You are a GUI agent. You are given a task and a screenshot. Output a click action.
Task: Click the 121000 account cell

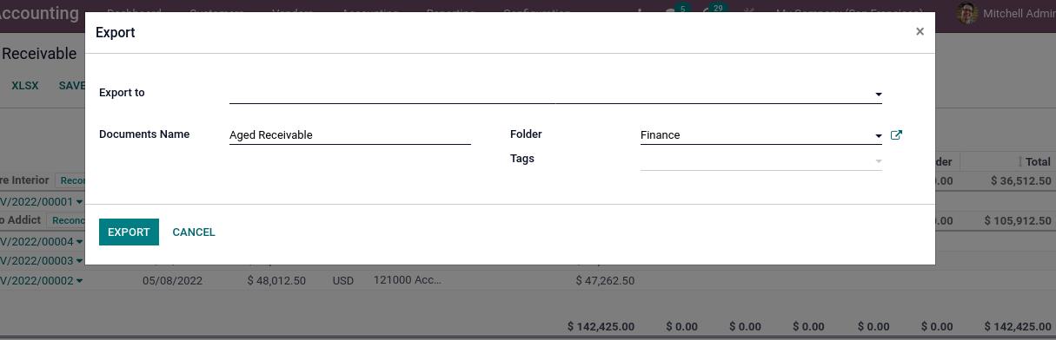point(407,280)
